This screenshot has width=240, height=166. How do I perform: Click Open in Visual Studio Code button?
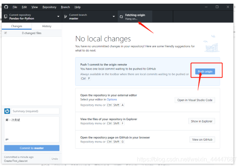click(195, 100)
